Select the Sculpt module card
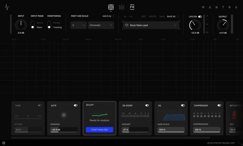This screenshot has height=146, width=243. click(x=100, y=118)
